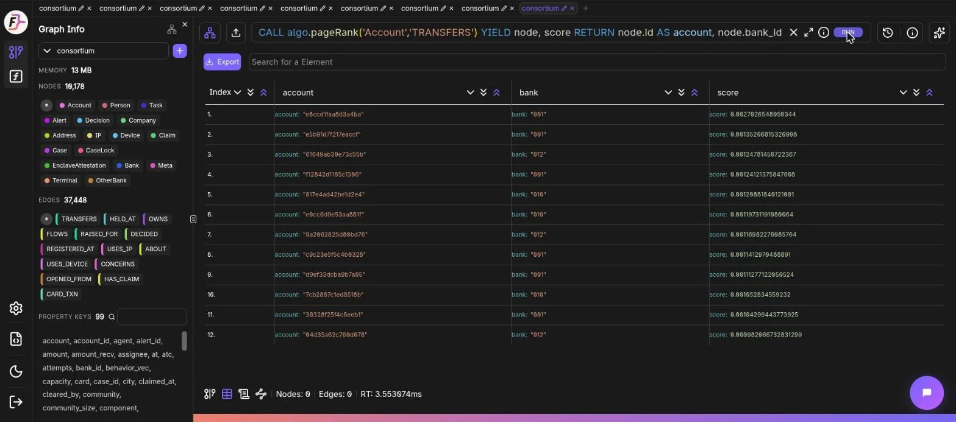Click the logout icon in sidebar
The width and height of the screenshot is (956, 422).
[16, 401]
